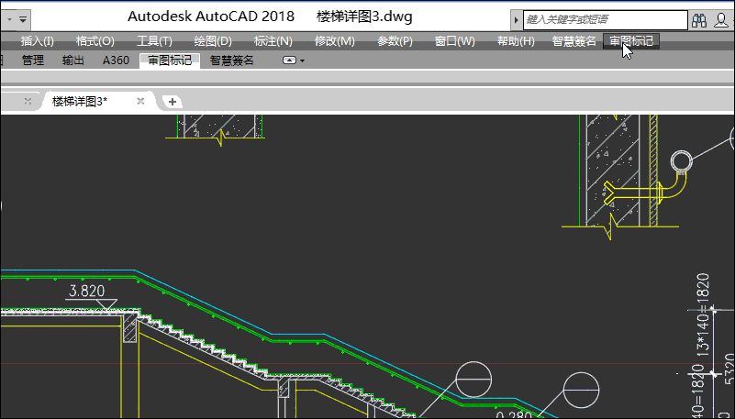Open the 标注(N) menu
Viewport: 735px width, 419px height.
[273, 41]
